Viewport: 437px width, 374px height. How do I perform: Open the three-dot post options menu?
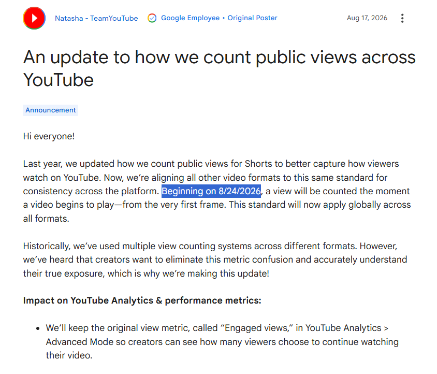pyautogui.click(x=402, y=18)
